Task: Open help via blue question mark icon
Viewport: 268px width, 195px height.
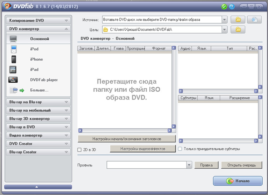Action: coord(232,7)
